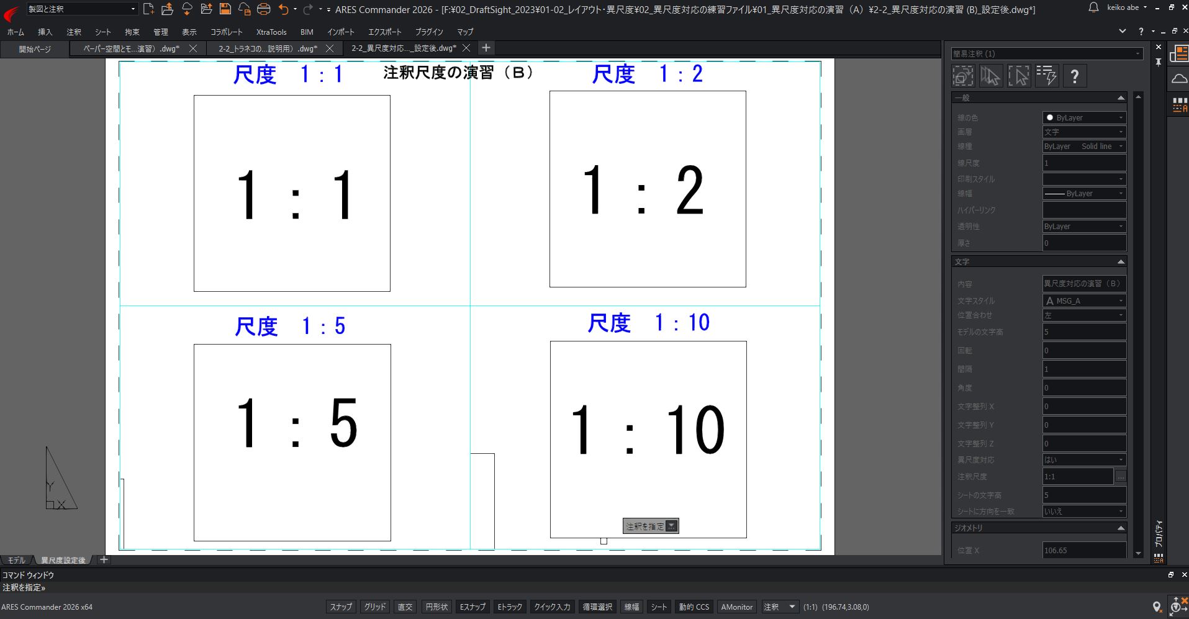Click the New document icon
Viewport: 1189px width, 619px height.
pyautogui.click(x=148, y=9)
